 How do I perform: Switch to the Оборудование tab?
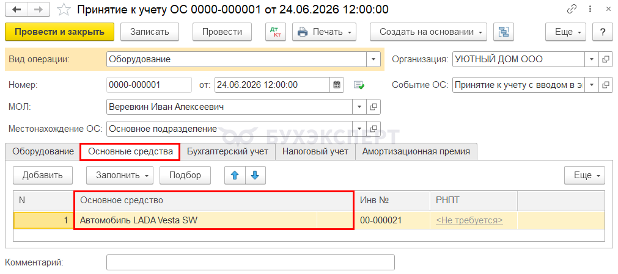coord(43,151)
